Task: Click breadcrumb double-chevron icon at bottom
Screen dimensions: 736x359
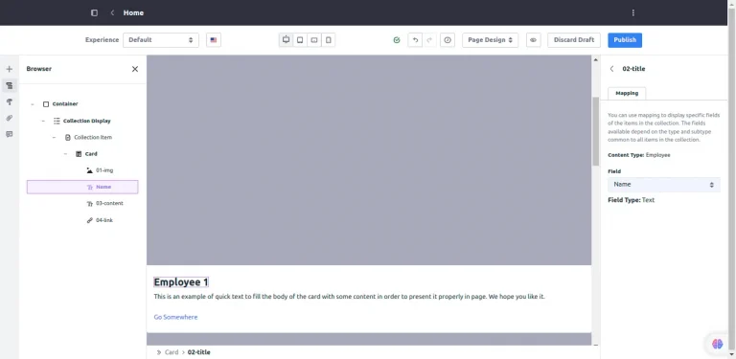Action: pos(159,352)
